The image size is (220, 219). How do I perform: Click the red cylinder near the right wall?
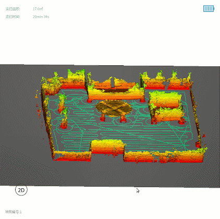click(198, 144)
